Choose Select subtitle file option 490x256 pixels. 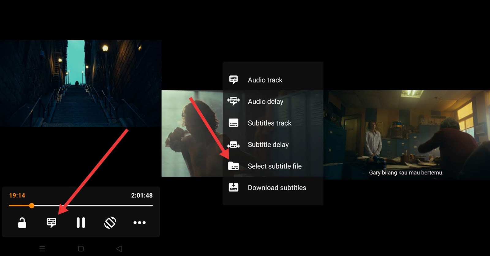click(273, 166)
